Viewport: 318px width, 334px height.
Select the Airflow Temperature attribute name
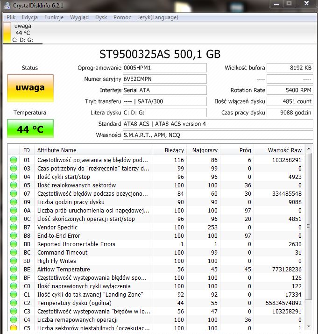(64, 269)
